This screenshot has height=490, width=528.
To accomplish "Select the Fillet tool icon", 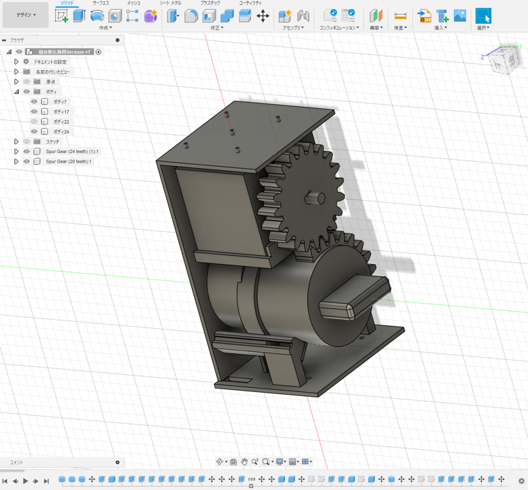I will (x=191, y=16).
